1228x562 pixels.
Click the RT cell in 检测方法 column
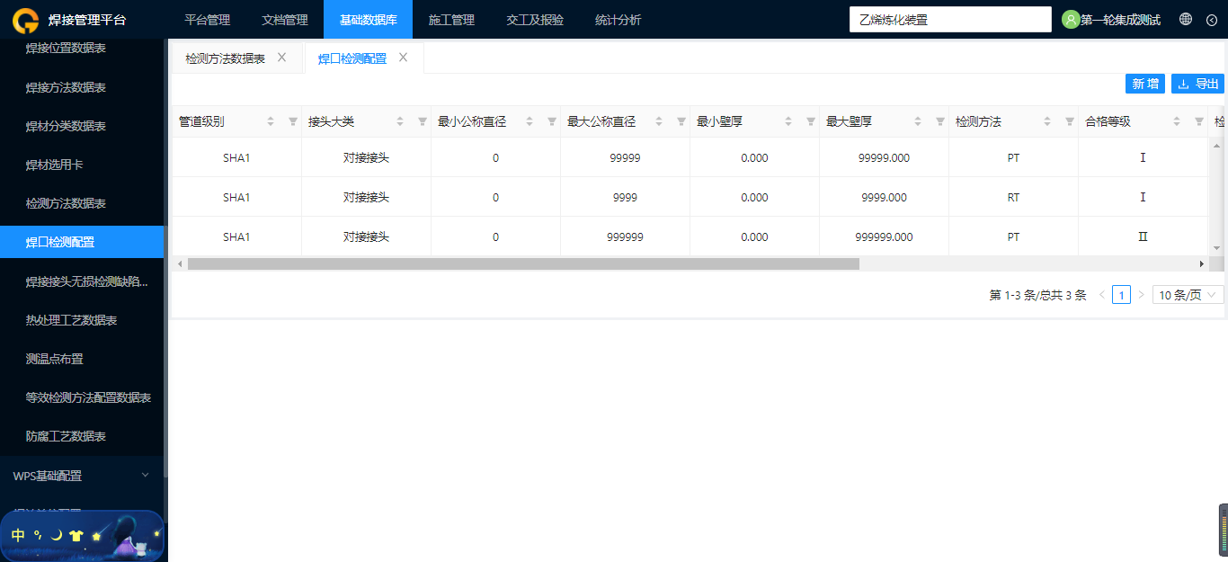coord(1013,197)
